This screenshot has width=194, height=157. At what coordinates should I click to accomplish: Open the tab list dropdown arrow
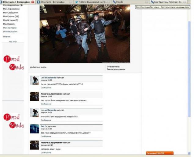[189, 2]
